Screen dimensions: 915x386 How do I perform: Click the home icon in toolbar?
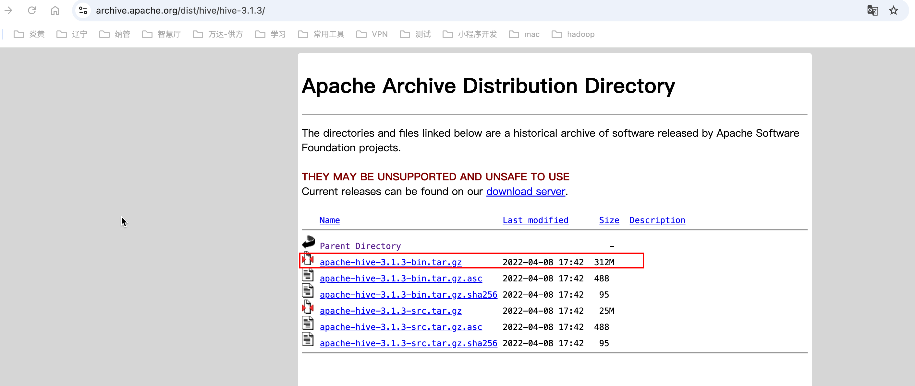click(x=55, y=11)
